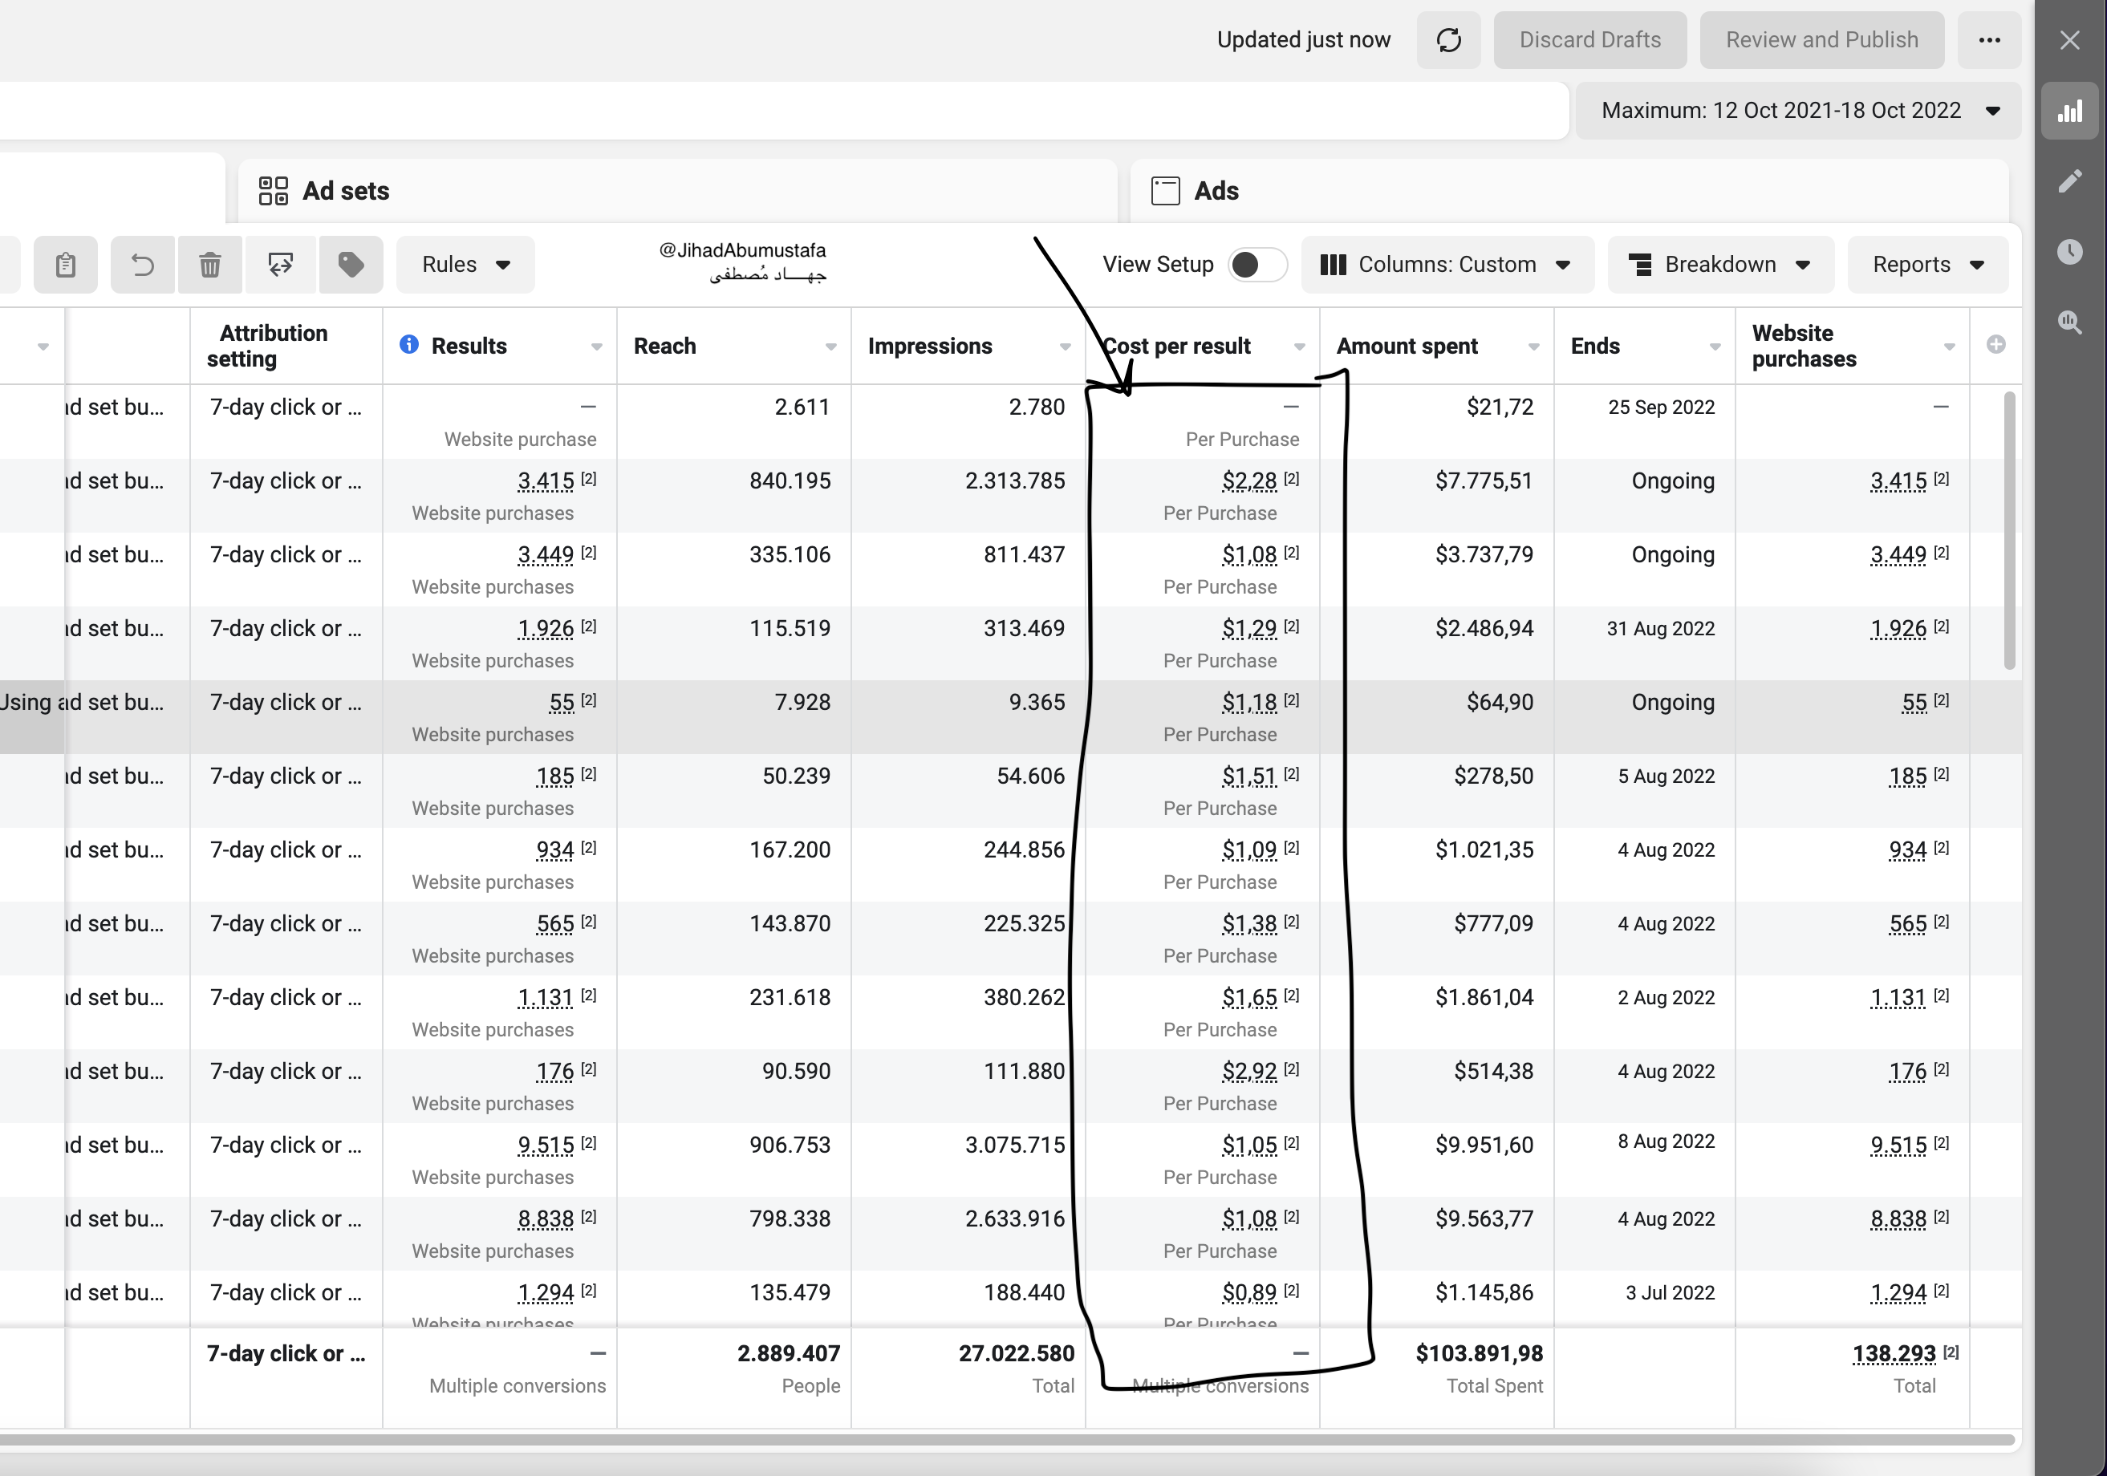Screen dimensions: 2107x1476
Task: Click the pencil edit sidebar icon
Action: 2069,181
